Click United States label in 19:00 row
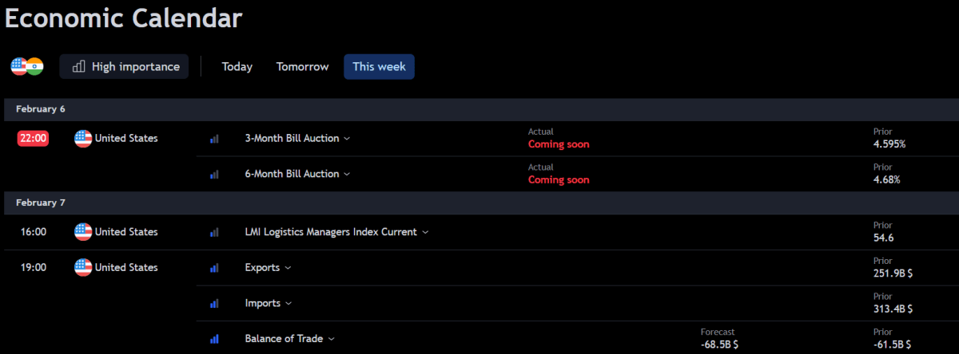 [126, 267]
